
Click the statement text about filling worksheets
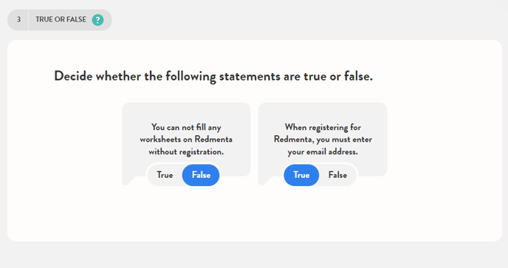pos(186,140)
